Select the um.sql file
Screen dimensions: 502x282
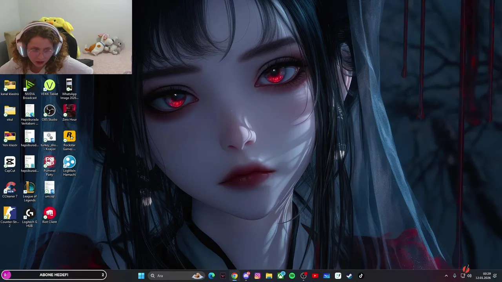(49, 190)
